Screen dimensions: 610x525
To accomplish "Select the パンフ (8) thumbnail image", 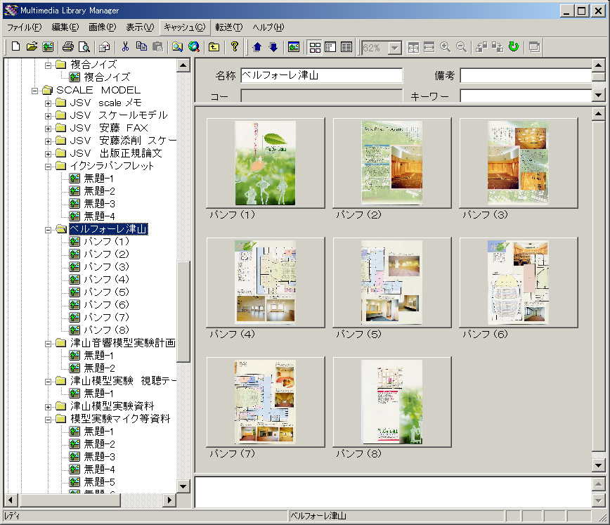I will pos(391,402).
